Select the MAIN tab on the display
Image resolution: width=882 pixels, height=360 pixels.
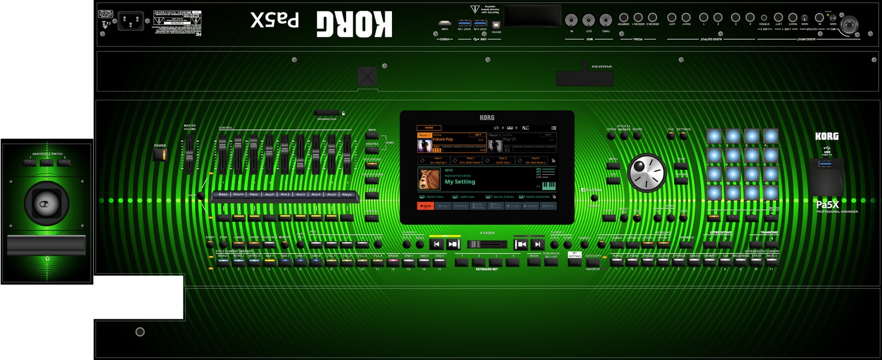tap(425, 206)
